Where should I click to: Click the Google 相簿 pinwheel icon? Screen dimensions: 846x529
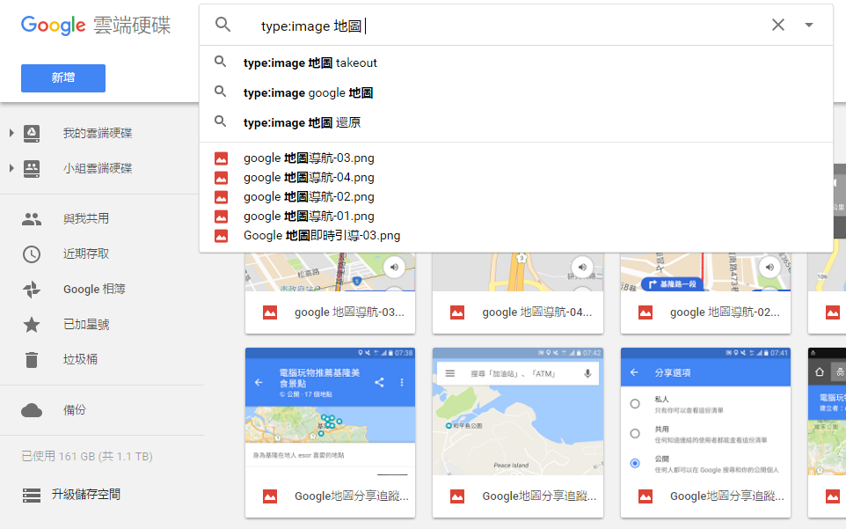tap(32, 290)
